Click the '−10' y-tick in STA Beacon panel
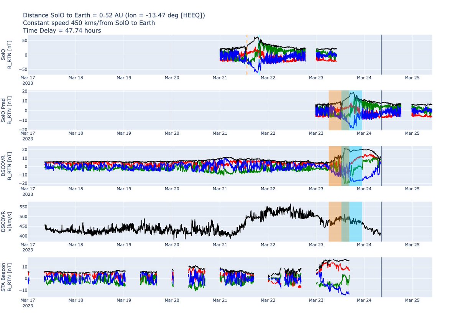Viewport: 460px width, 325px height. [22, 290]
